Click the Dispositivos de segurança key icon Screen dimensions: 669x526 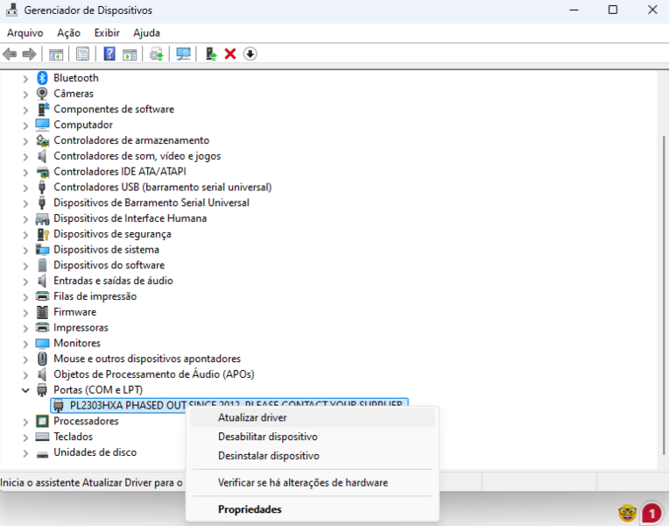tap(42, 234)
